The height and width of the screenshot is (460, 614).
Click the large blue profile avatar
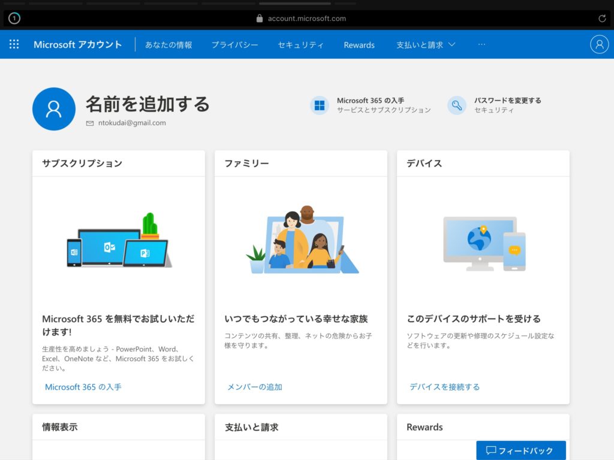pyautogui.click(x=54, y=109)
